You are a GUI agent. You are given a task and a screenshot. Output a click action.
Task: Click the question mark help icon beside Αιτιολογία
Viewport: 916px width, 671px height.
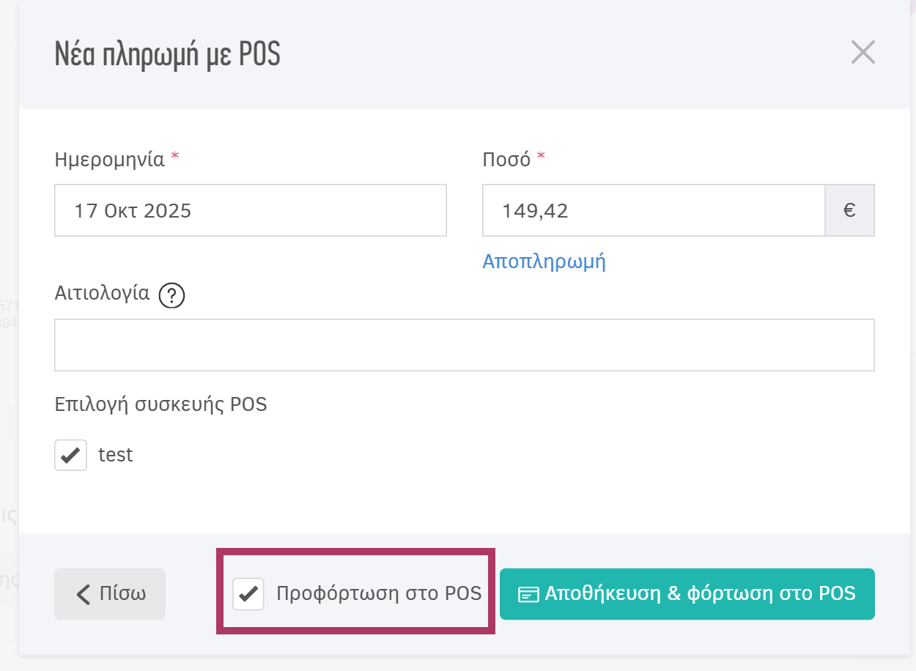(171, 294)
